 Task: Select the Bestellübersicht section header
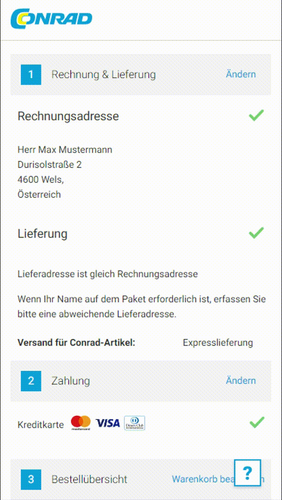pos(89,480)
